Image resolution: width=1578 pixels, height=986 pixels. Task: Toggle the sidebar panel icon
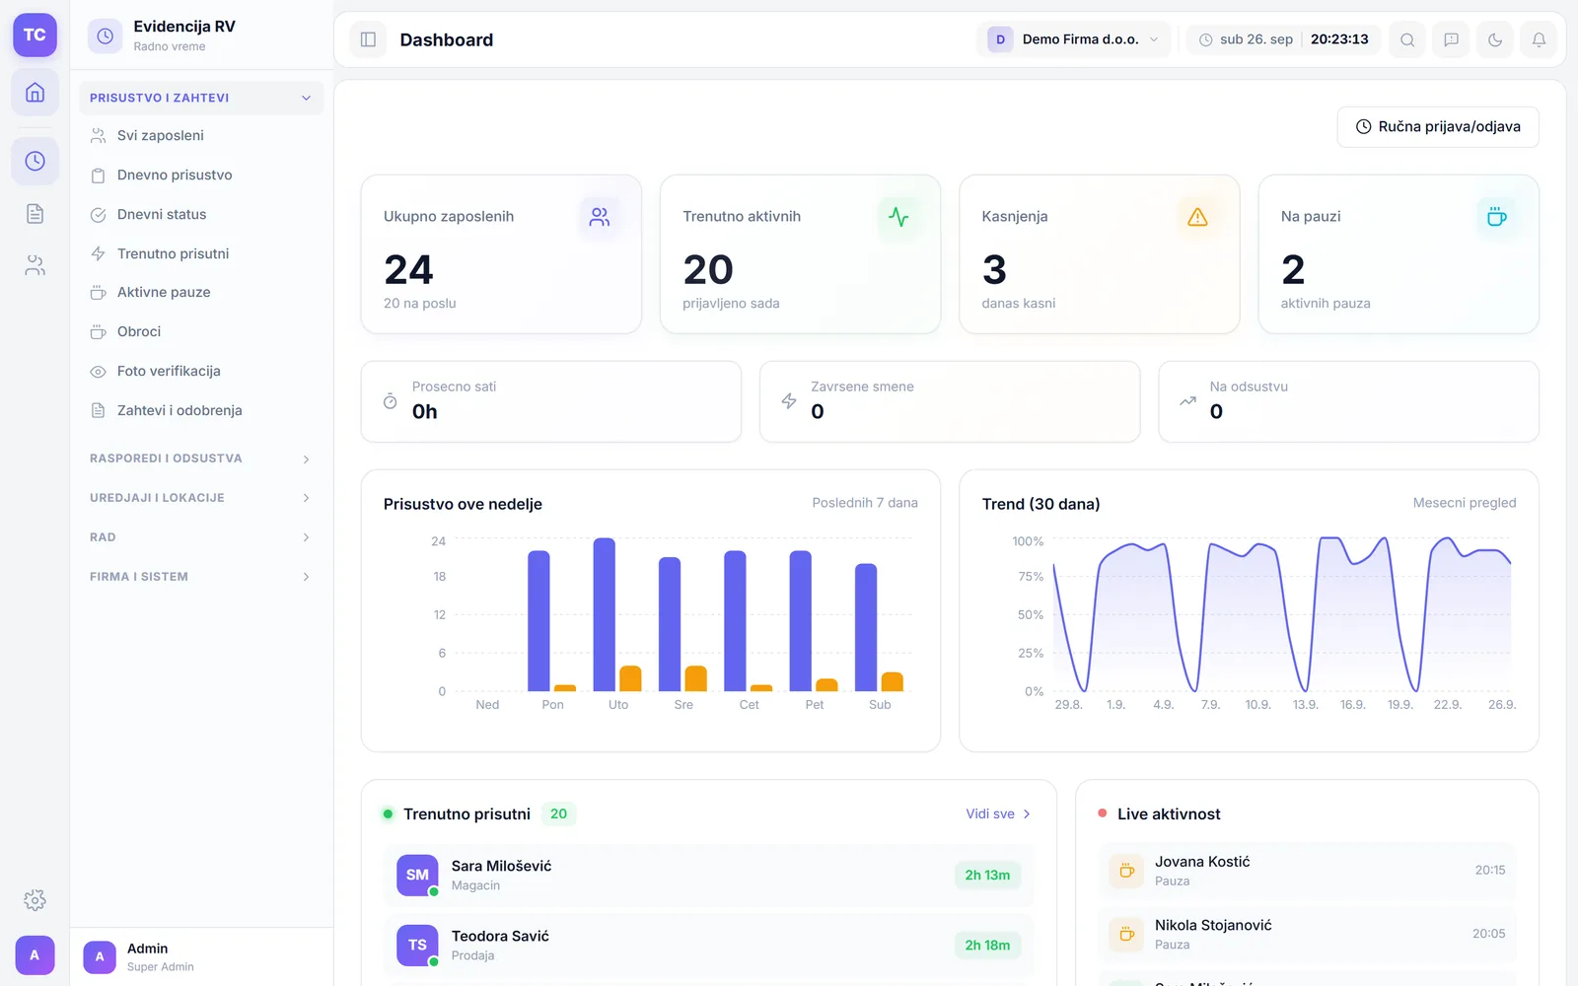pyautogui.click(x=368, y=39)
